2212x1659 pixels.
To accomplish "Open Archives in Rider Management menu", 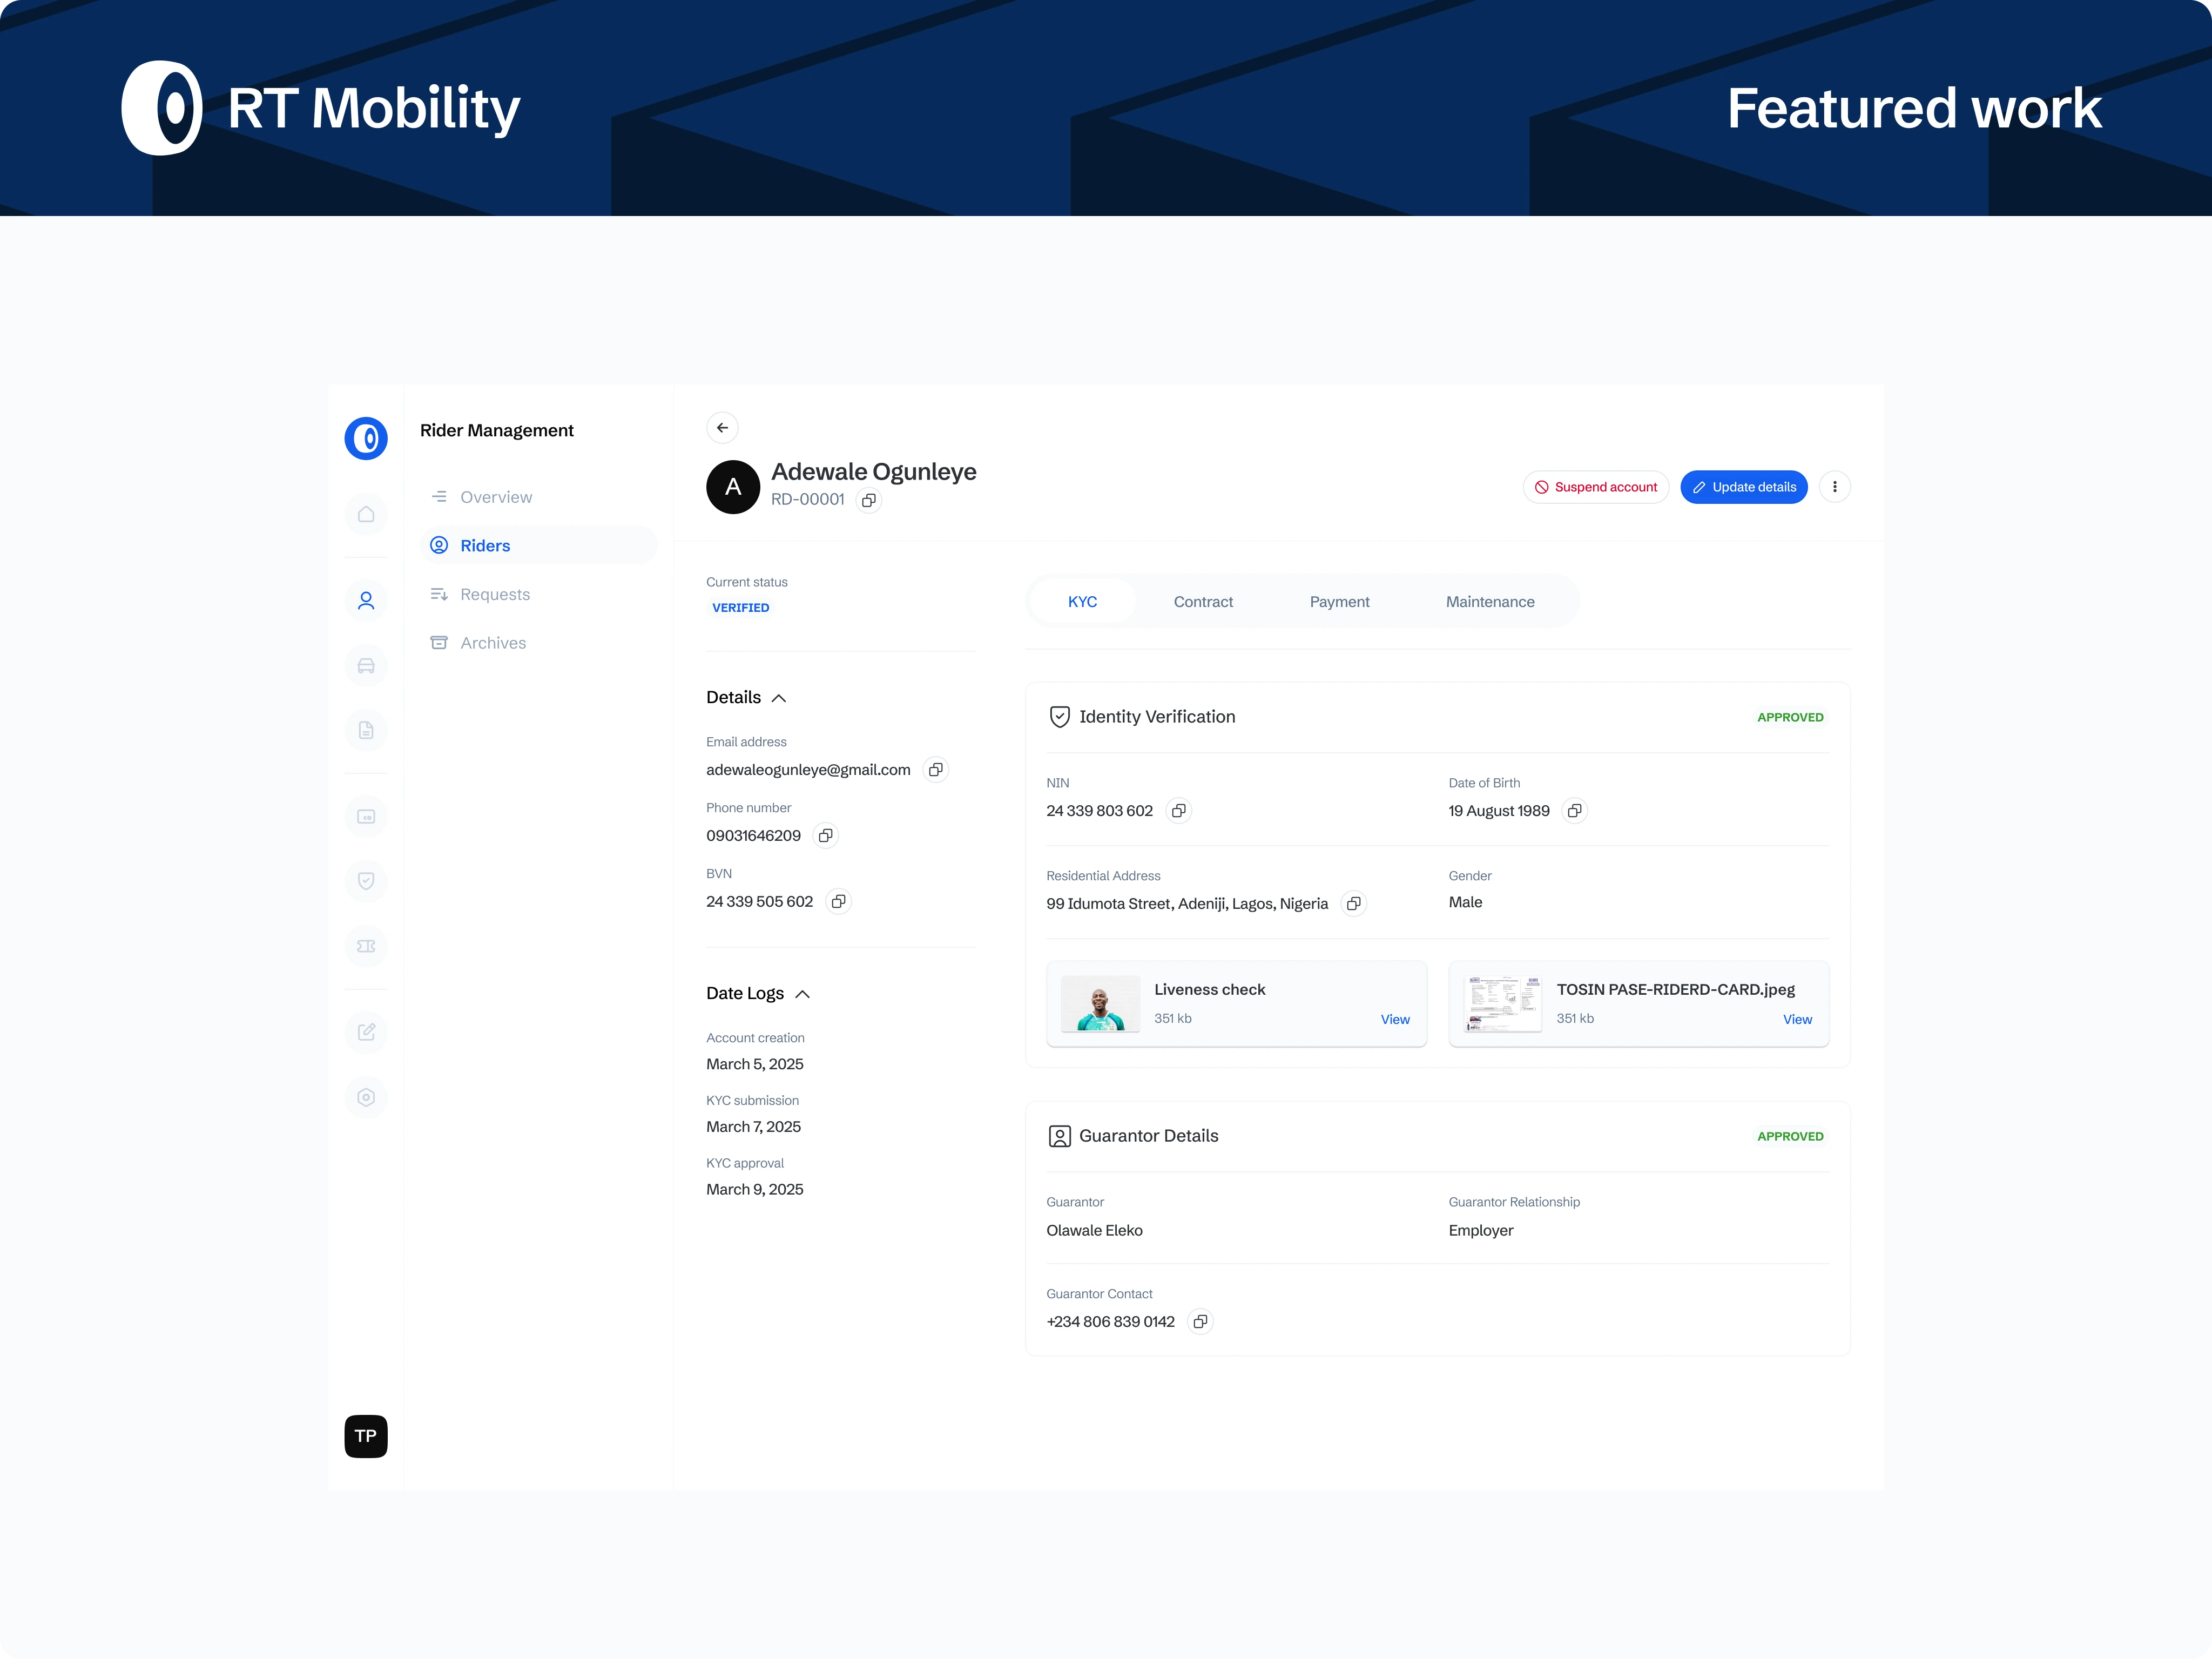I will 493,643.
